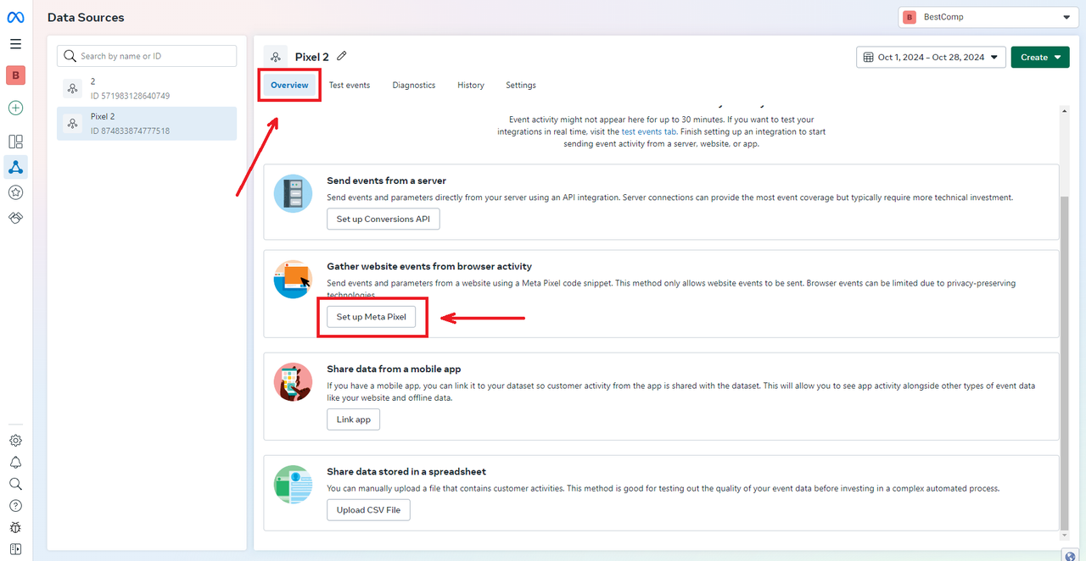Viewport: 1086px width, 561px height.
Task: Select the Pixel 2 data source row
Action: click(147, 124)
